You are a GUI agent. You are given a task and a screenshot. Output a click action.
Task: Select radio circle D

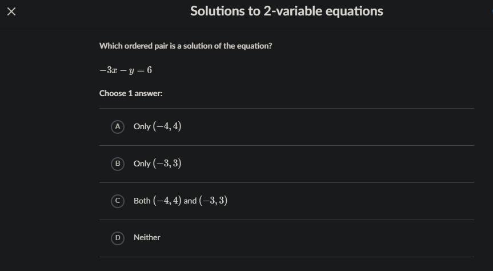(118, 238)
